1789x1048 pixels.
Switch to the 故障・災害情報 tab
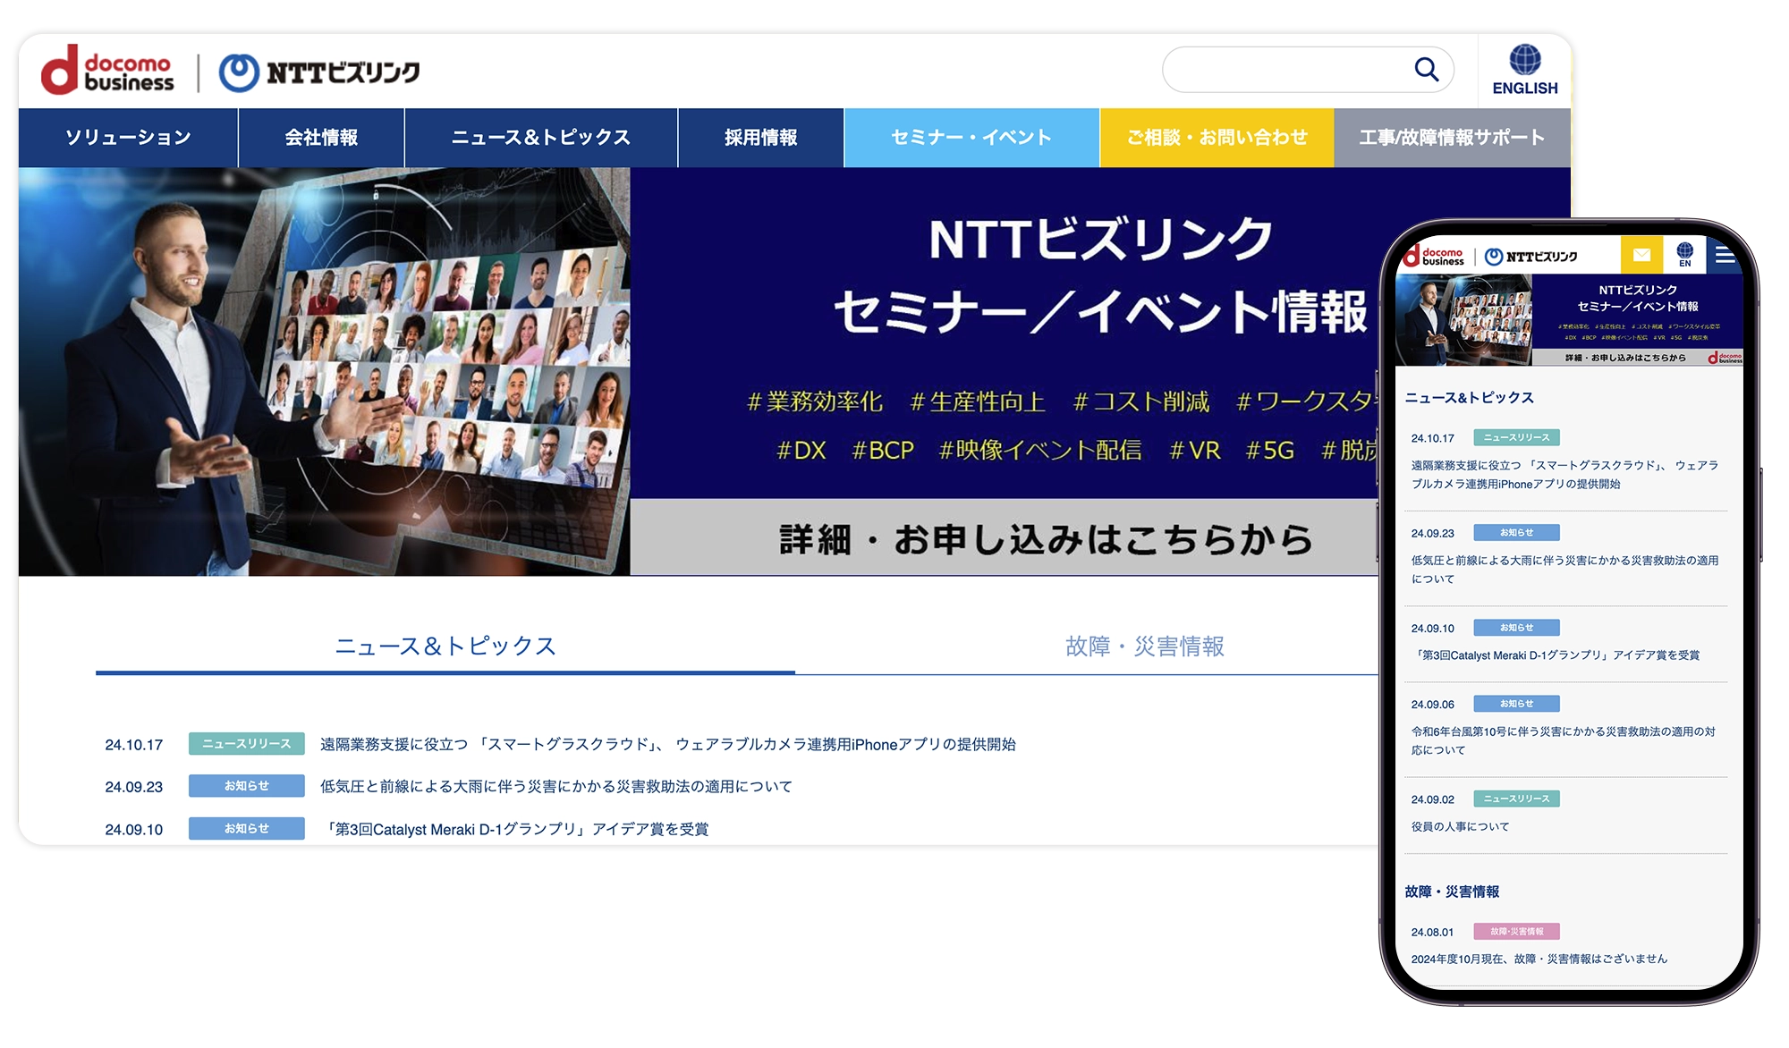1144,646
